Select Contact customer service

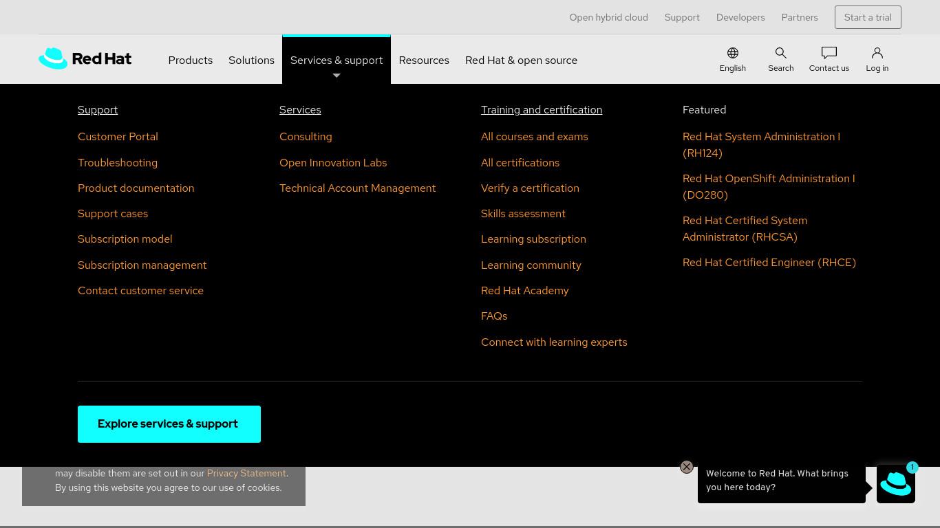(140, 291)
